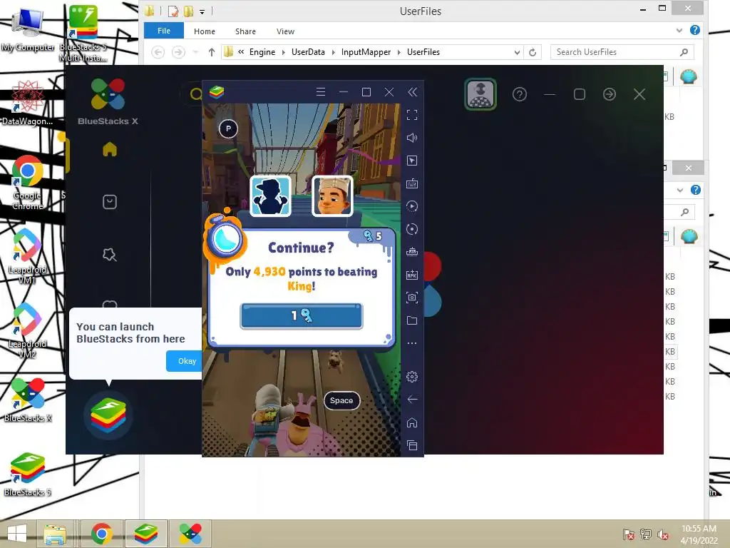
Task: Open the View ribbon tab
Action: (x=285, y=31)
